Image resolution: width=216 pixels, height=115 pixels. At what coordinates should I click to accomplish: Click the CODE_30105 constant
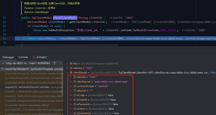[x=168, y=30]
